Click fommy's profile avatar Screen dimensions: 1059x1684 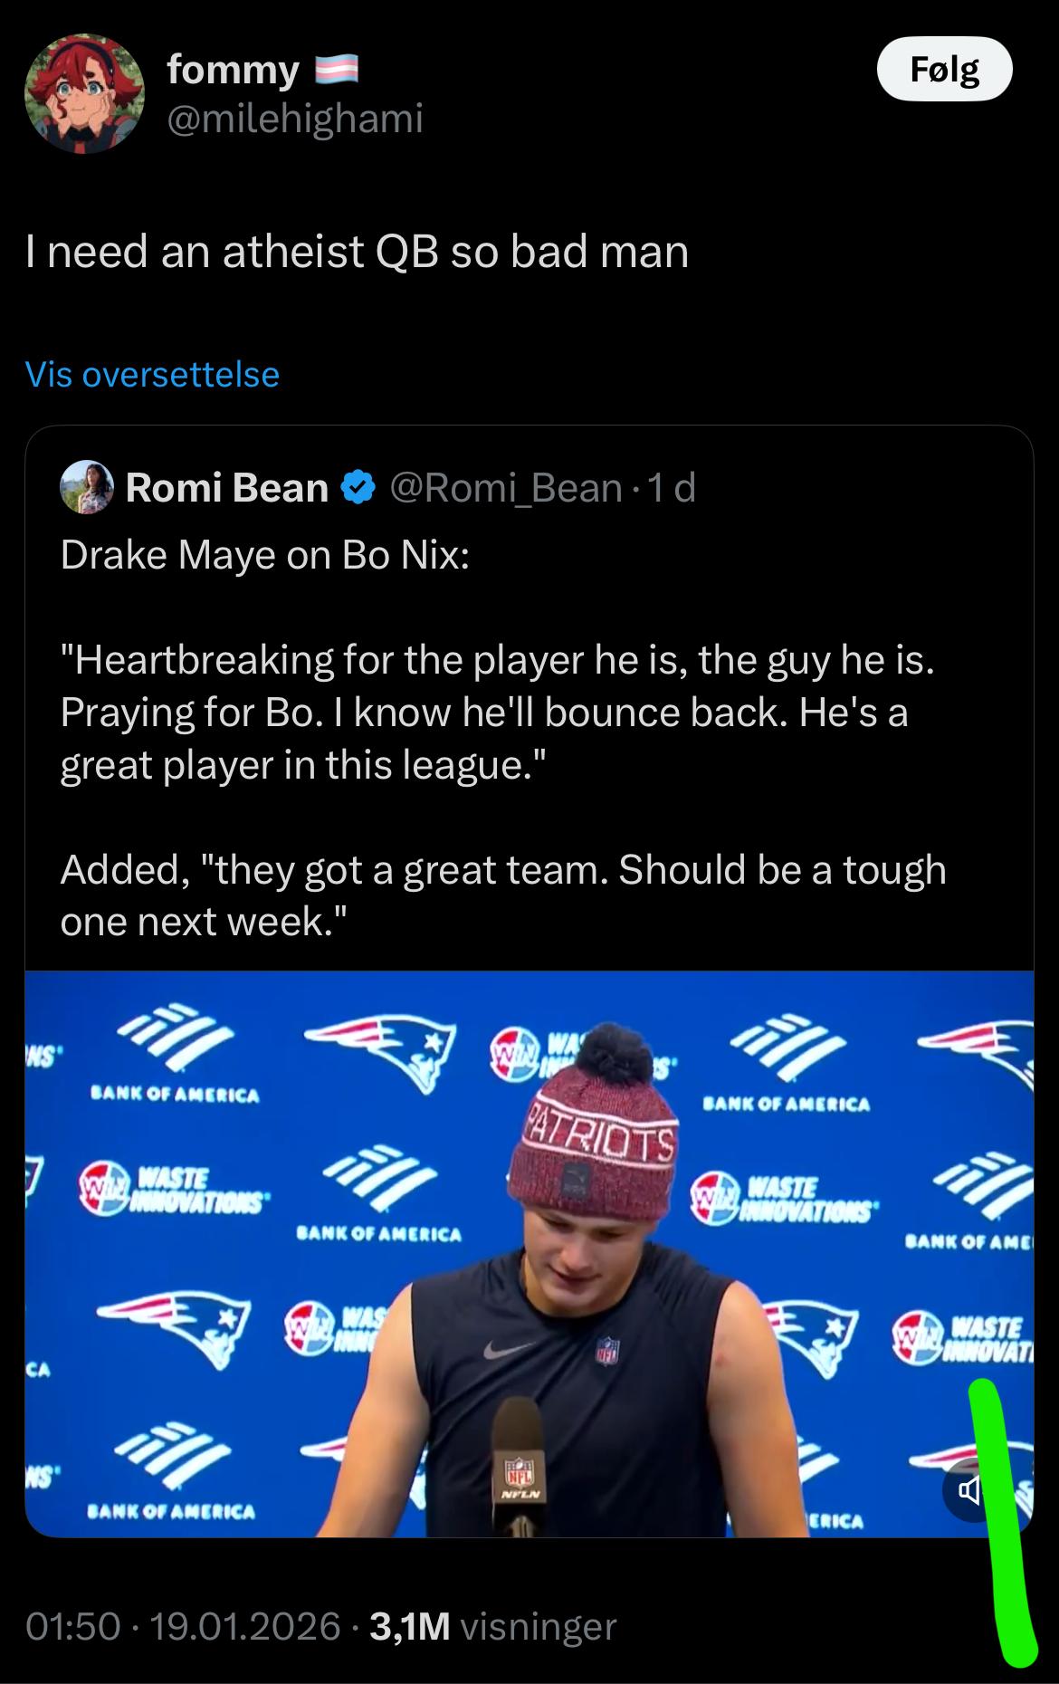[84, 94]
